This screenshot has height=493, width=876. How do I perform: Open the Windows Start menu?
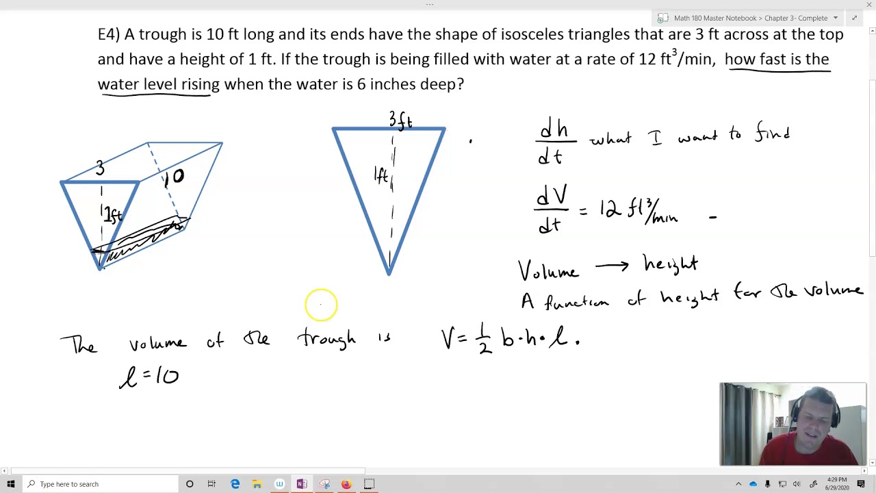(11, 484)
